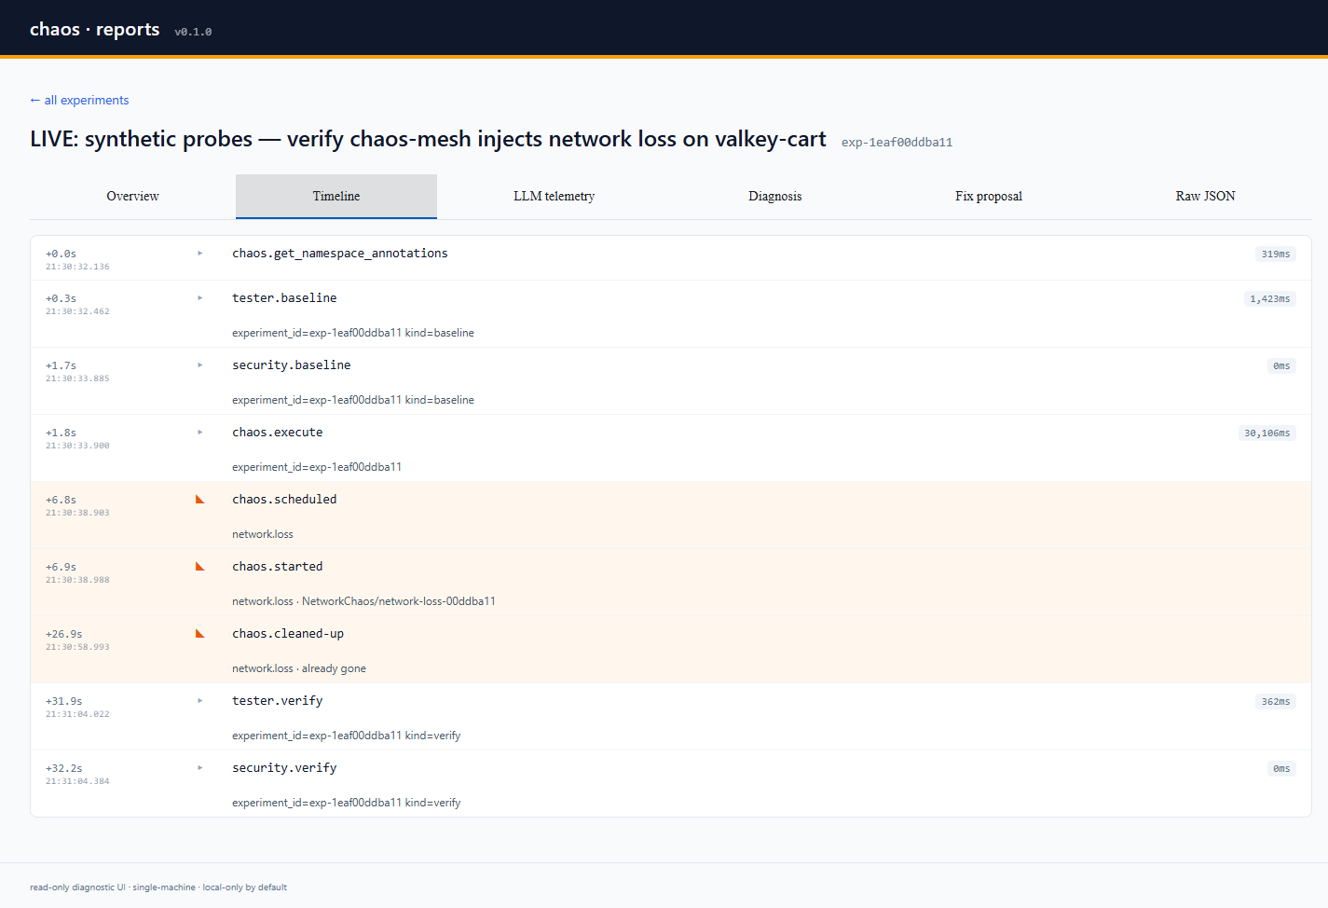Expand the tester.baseline row triangle
The image size is (1328, 908).
coord(199,298)
